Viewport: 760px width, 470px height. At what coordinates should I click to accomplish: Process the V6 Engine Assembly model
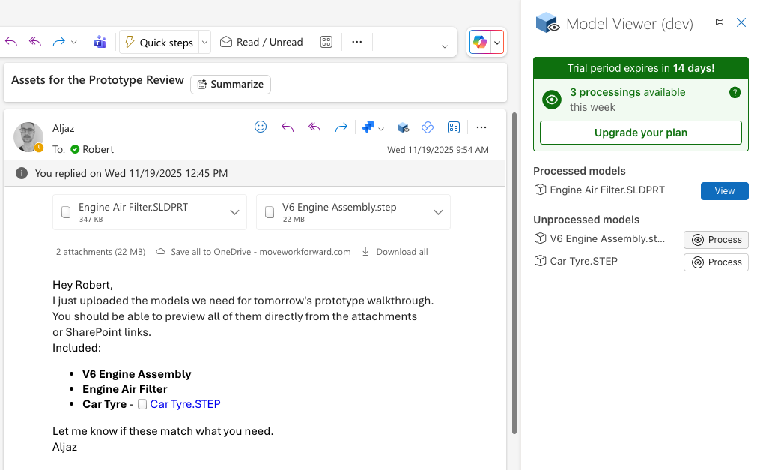pos(716,240)
